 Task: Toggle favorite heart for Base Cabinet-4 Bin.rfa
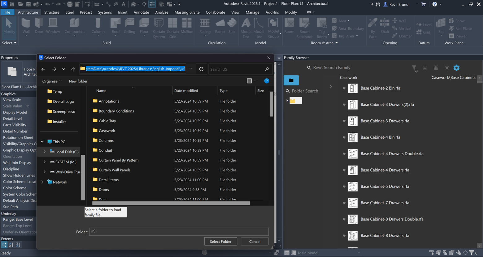point(344,137)
